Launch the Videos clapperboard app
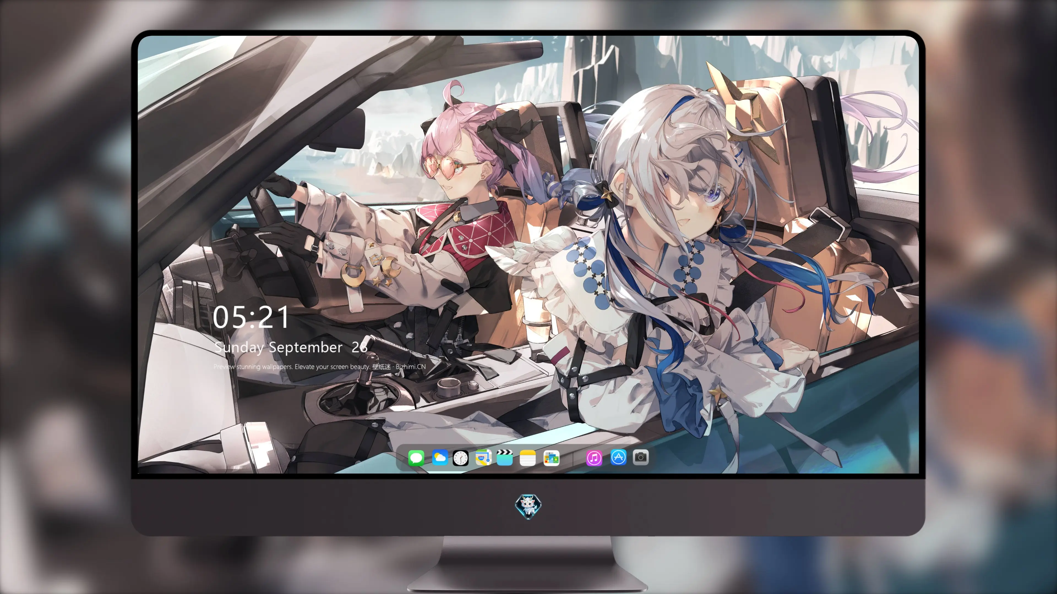 pos(505,458)
